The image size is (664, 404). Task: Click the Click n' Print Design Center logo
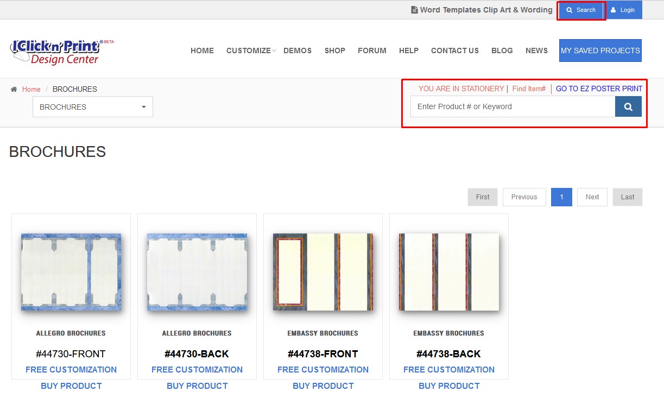56,50
